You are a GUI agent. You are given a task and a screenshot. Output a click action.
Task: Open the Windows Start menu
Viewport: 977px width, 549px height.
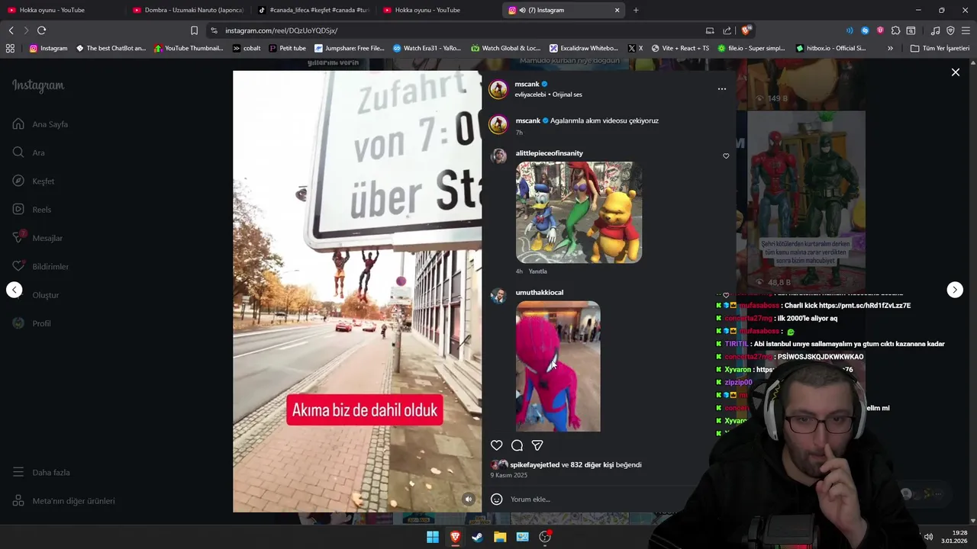tap(433, 537)
